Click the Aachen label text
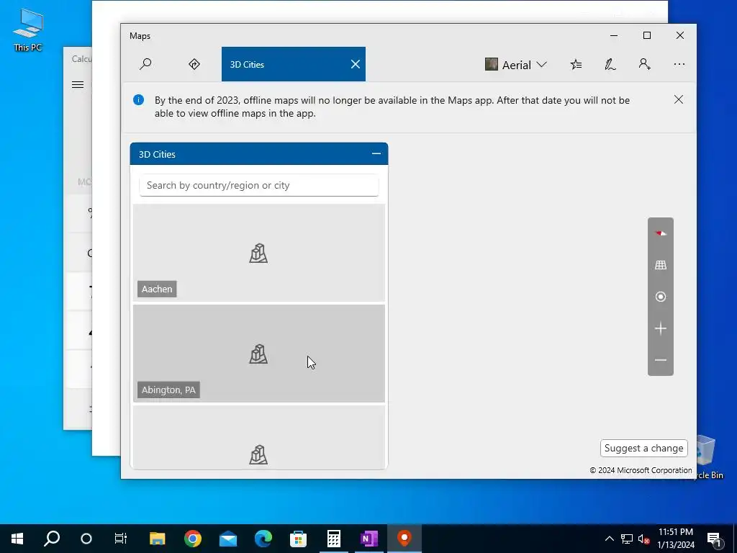Viewport: 737px width, 553px height. pyautogui.click(x=157, y=289)
